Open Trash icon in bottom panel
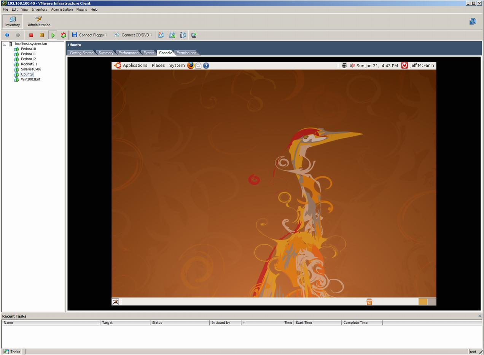 point(369,302)
